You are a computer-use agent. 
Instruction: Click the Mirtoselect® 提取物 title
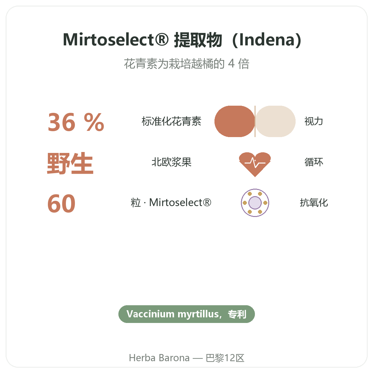[x=182, y=40]
